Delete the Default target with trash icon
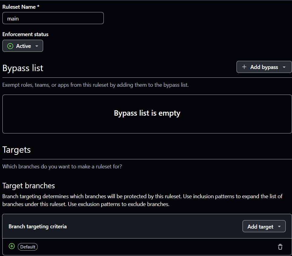Viewport: 292px width, 256px height. pos(280,247)
